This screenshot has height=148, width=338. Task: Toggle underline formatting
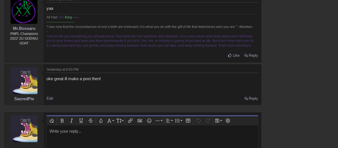click(81, 121)
